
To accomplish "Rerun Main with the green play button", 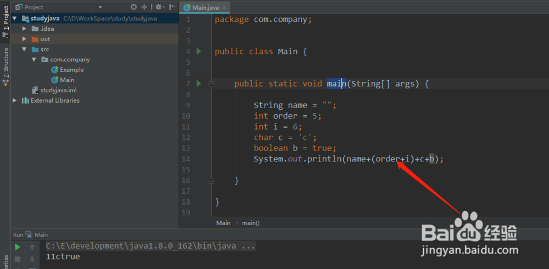I will (x=18, y=247).
